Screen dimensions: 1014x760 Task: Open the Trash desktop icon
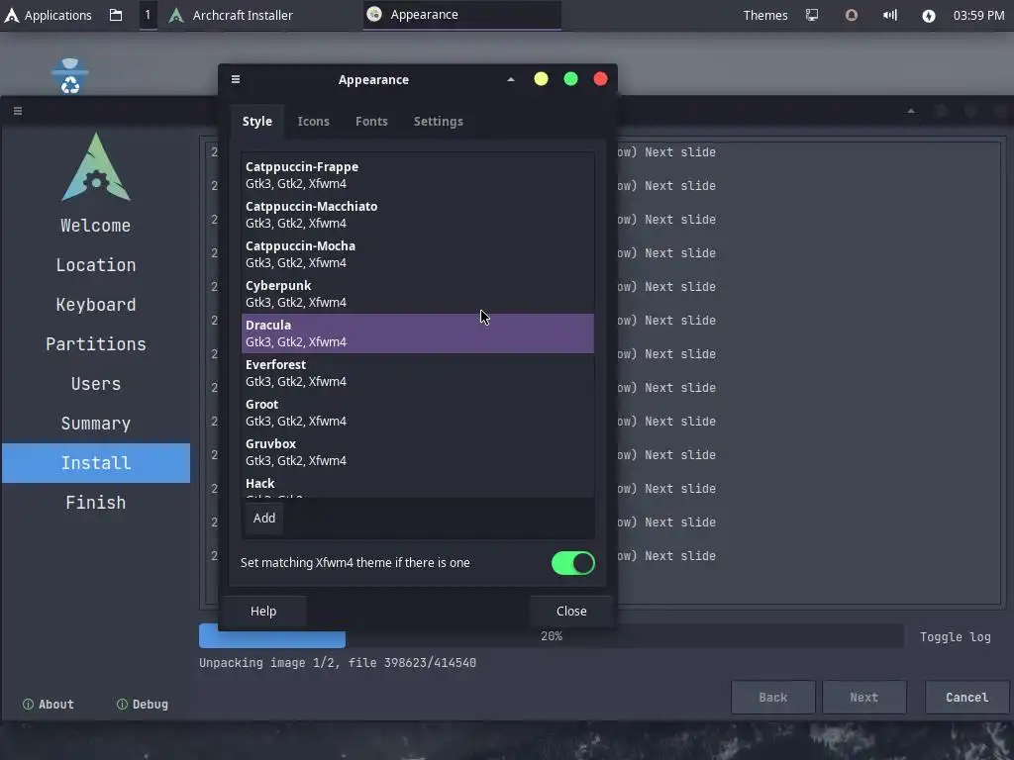pyautogui.click(x=70, y=75)
